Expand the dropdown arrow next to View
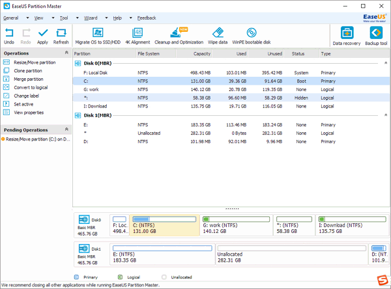The width and height of the screenshot is (391, 289). click(x=53, y=18)
